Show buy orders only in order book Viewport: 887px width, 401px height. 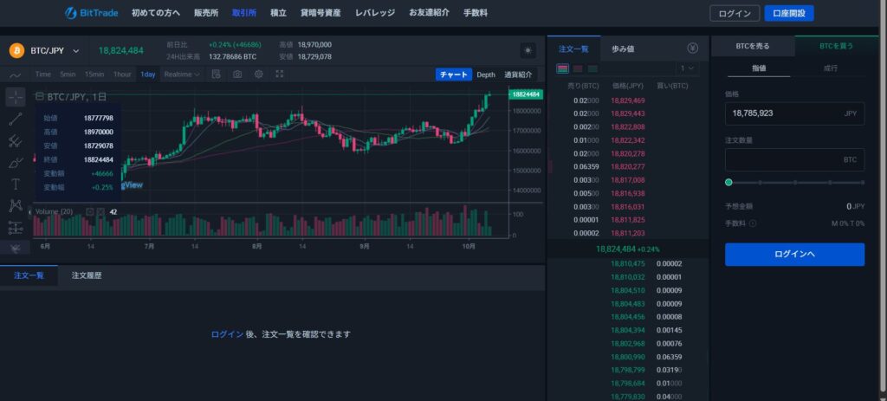point(592,68)
